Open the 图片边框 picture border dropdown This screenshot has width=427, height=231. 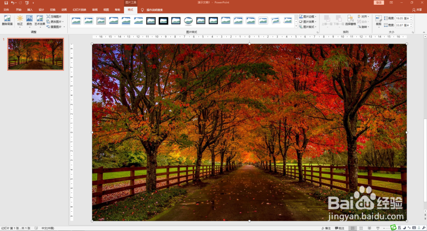308,17
